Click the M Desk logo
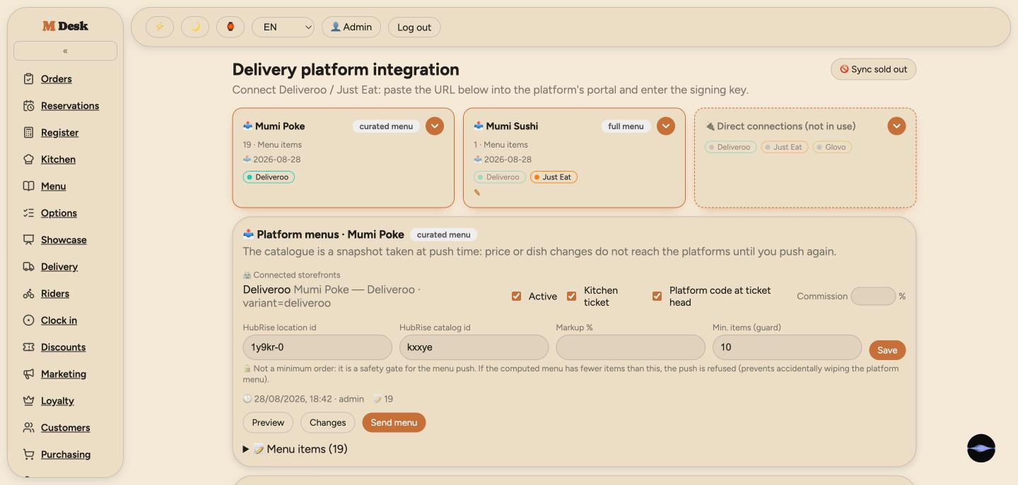The image size is (1018, 485). click(x=65, y=26)
